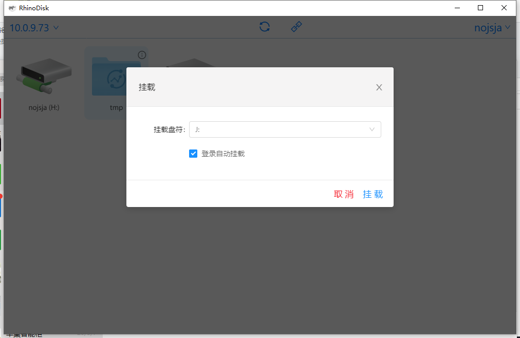
Task: Select the nojsja (H:) mounted drive icon
Action: point(44,76)
